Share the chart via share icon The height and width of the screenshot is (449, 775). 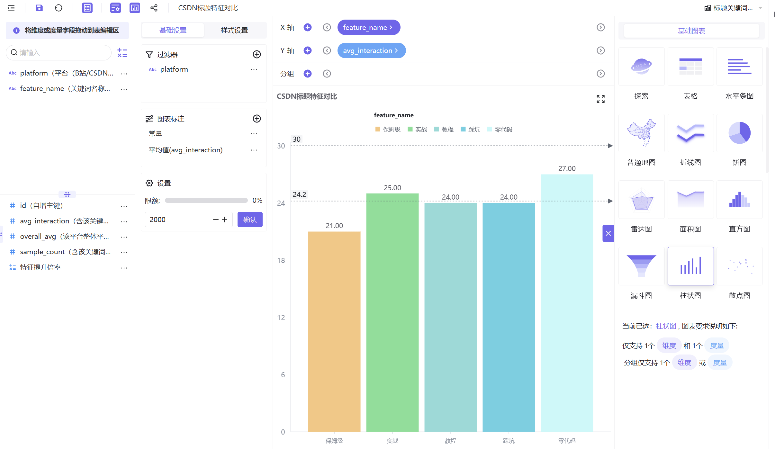[x=154, y=8]
